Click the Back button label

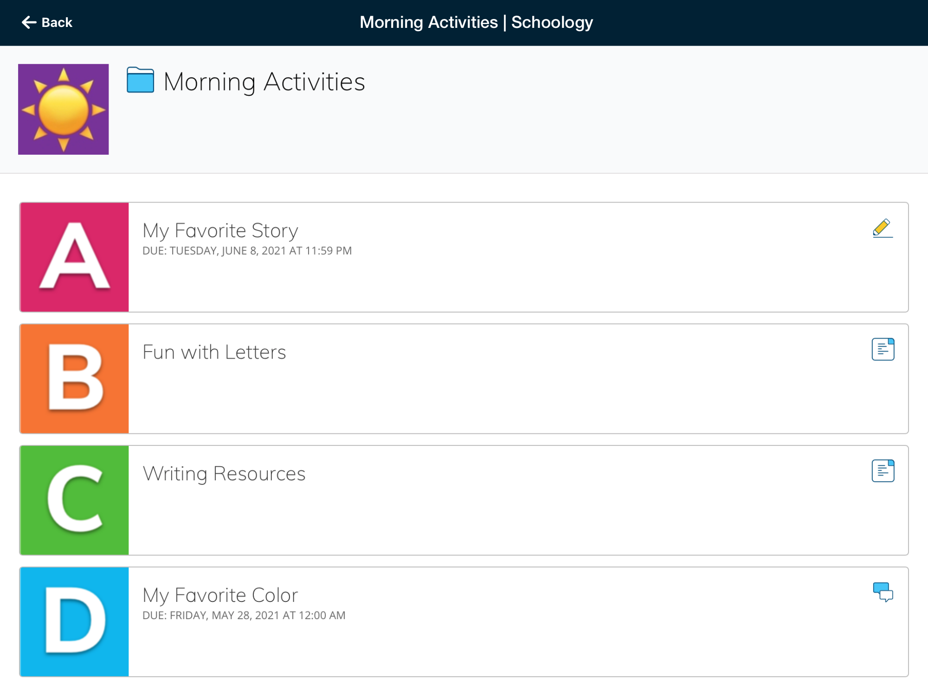pos(57,22)
